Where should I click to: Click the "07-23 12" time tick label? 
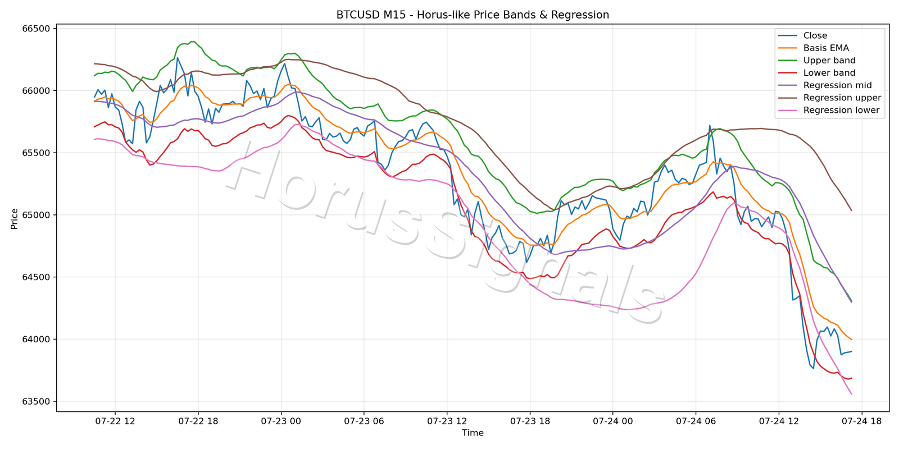tap(447, 421)
